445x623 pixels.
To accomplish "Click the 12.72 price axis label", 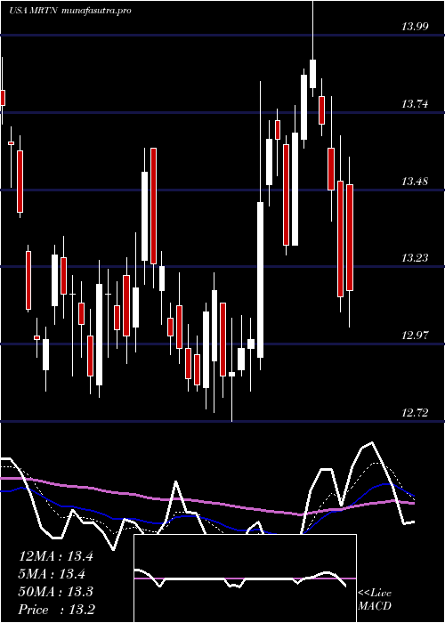I will (415, 413).
